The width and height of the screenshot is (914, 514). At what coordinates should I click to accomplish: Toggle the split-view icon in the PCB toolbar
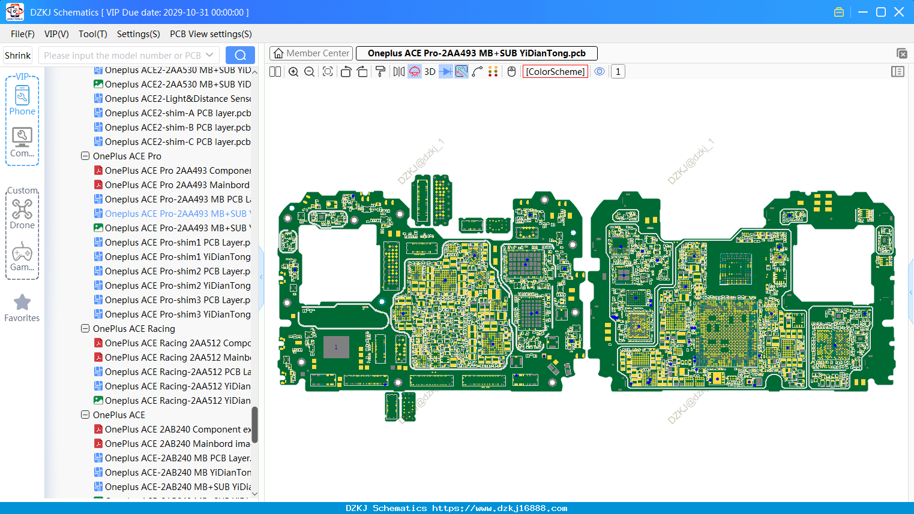pos(275,72)
